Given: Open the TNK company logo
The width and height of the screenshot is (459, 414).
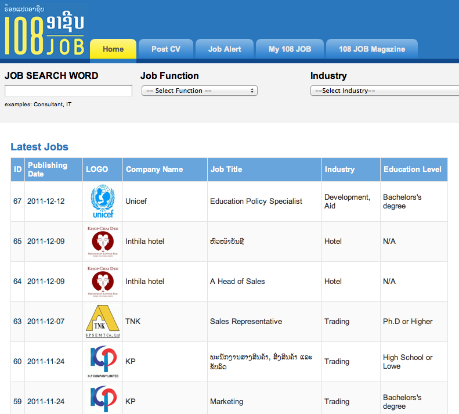Looking at the screenshot, I should [x=103, y=322].
